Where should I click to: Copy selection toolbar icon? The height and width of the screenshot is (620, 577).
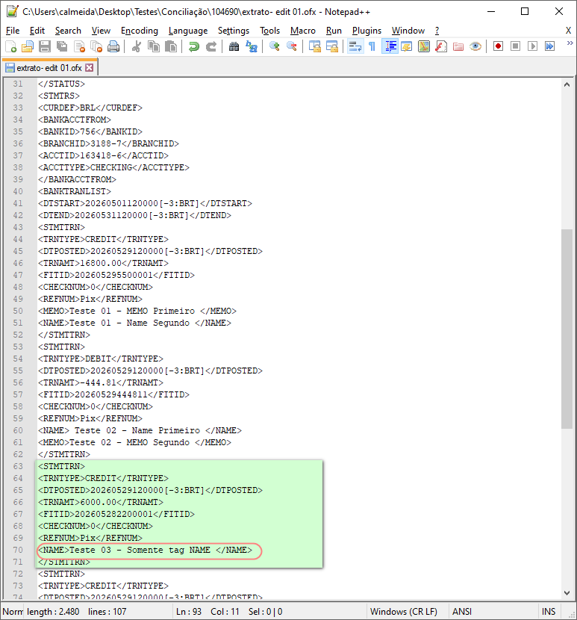coord(153,46)
